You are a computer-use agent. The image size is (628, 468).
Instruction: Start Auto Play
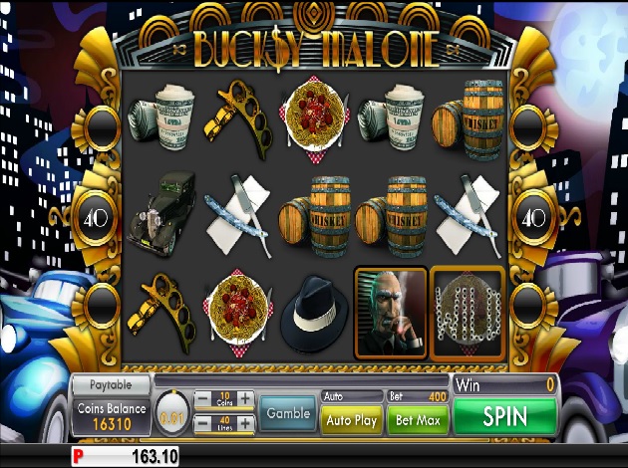(x=352, y=420)
